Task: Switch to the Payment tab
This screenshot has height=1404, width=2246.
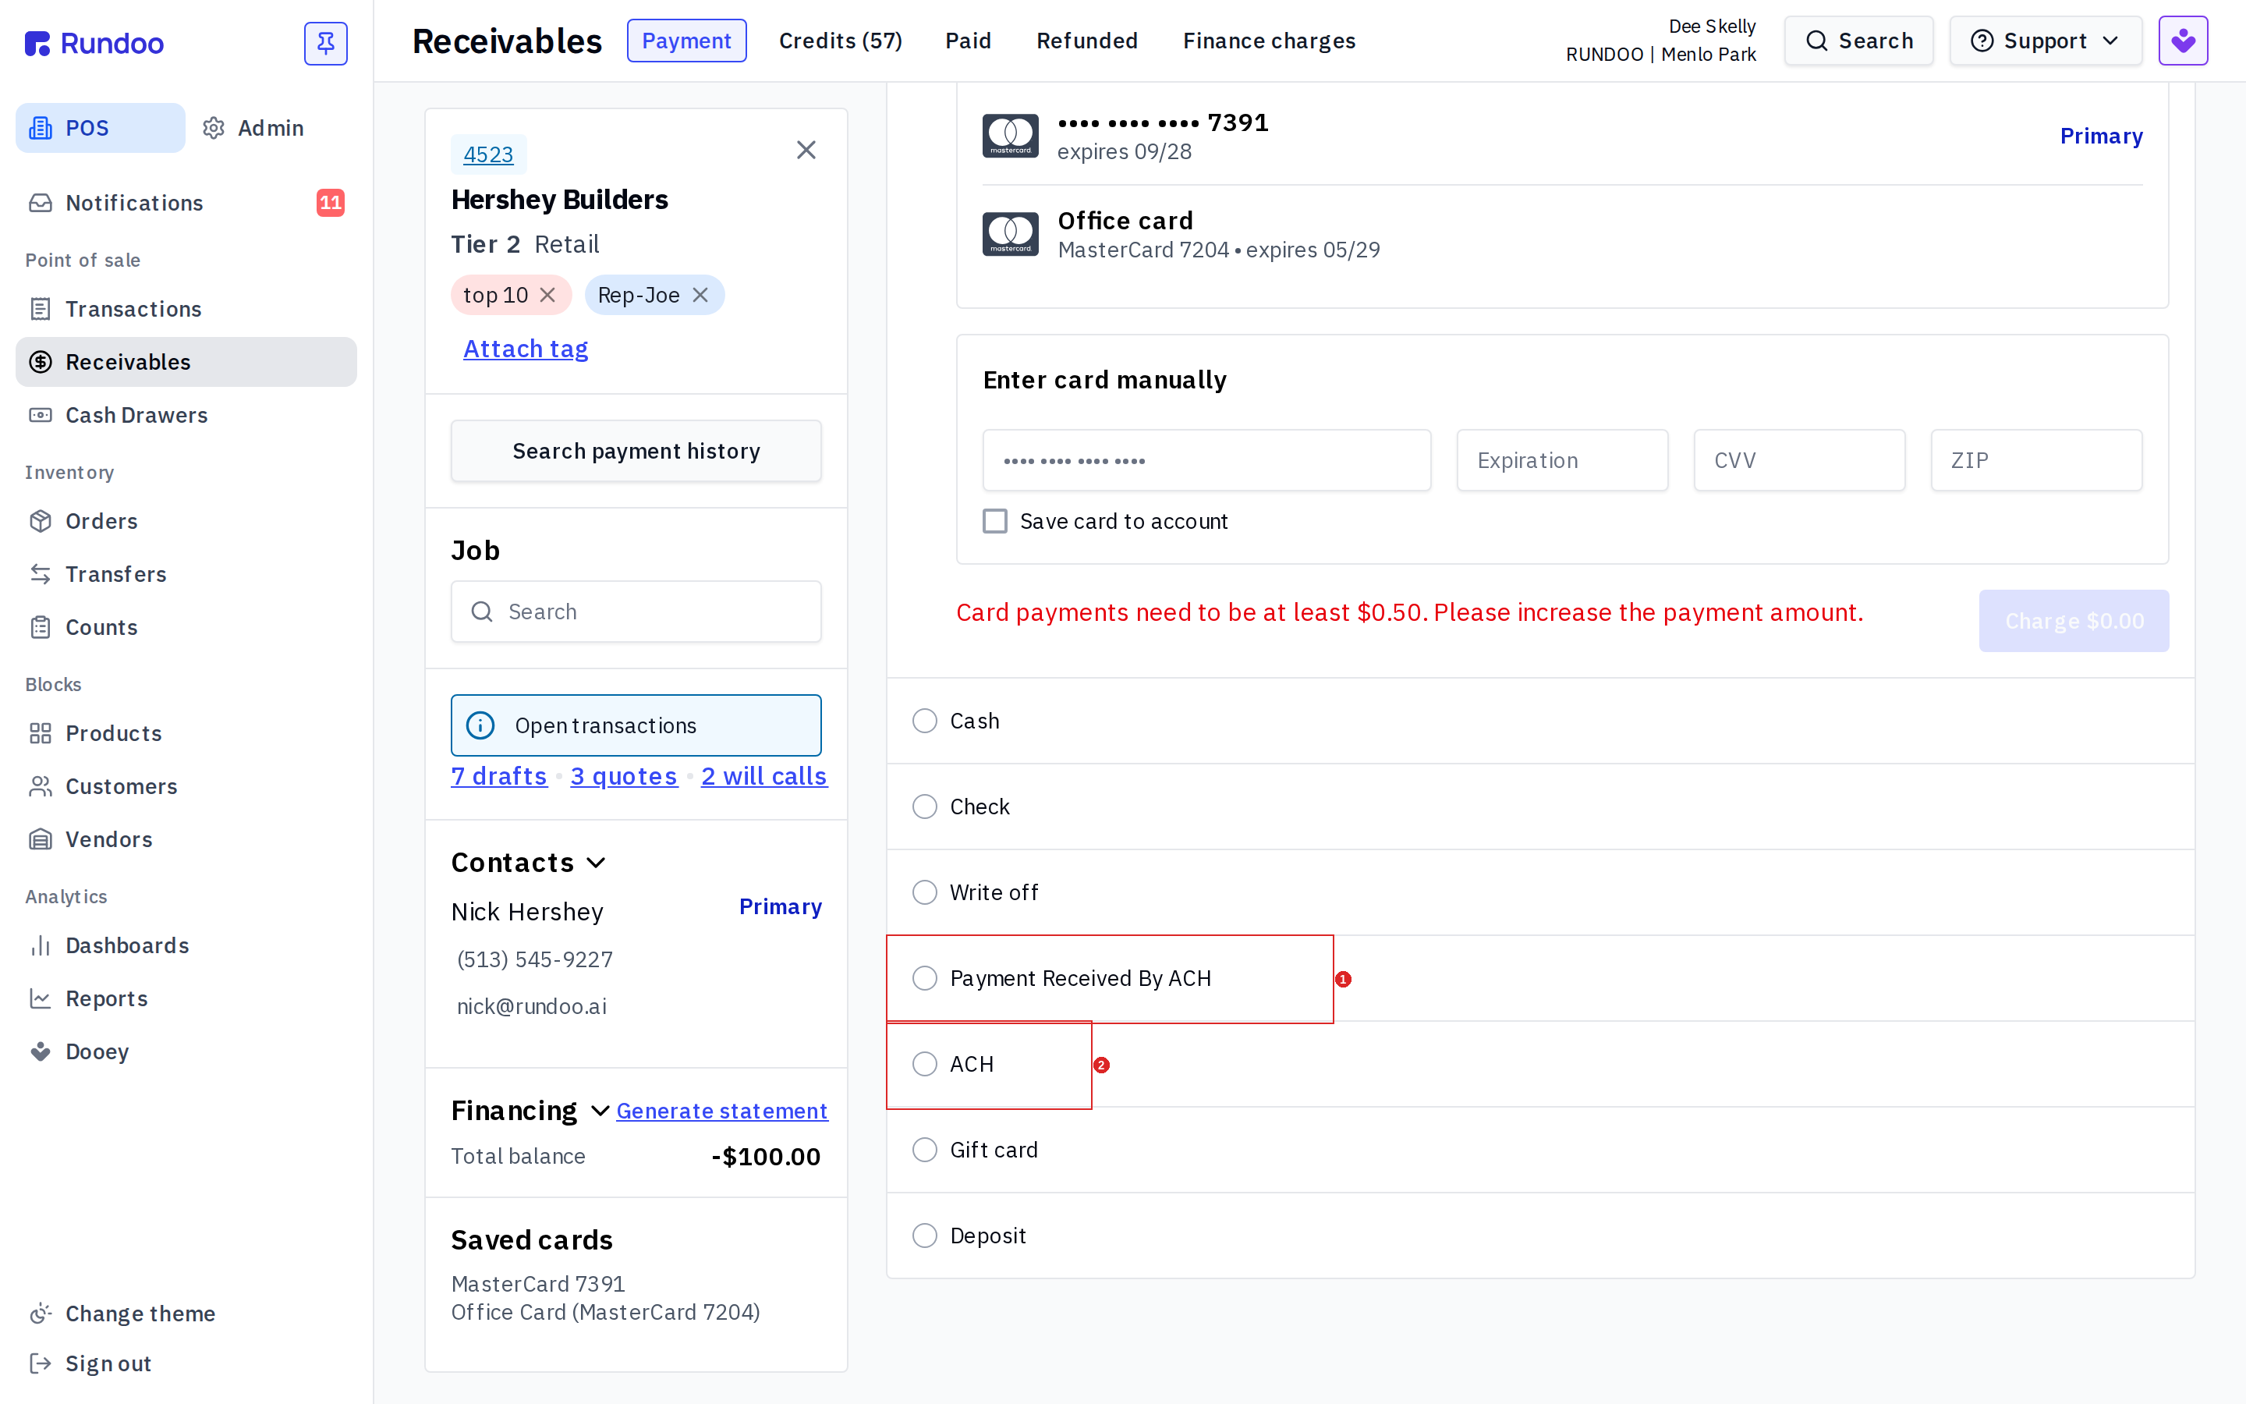Action: coord(687,41)
